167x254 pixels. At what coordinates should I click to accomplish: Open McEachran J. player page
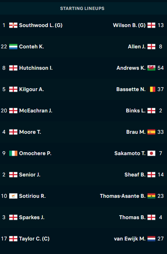click(x=36, y=111)
